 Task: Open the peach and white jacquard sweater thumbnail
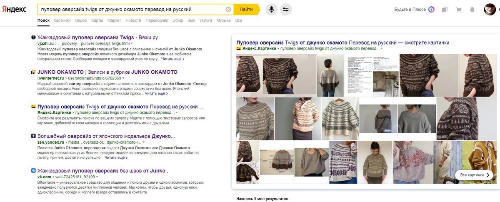pos(297,119)
